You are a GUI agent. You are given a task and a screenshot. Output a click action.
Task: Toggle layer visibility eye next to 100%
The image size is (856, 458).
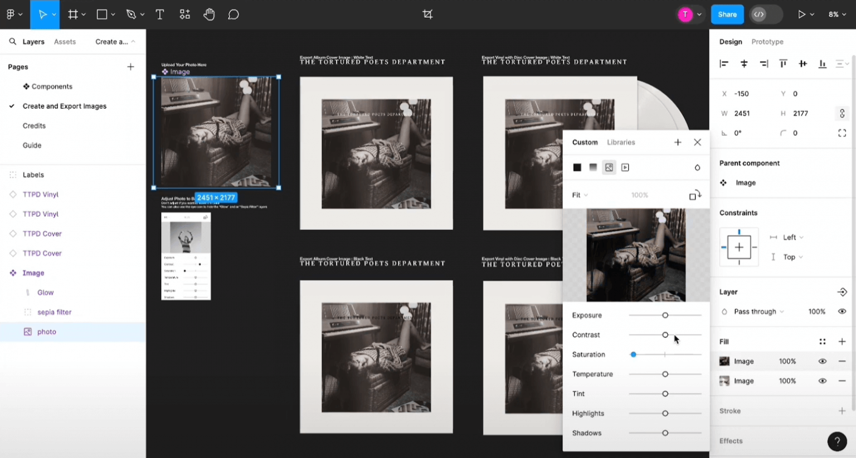tap(842, 311)
